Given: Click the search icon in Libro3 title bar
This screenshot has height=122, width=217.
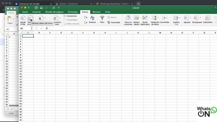Looking at the screenshot, I should click(x=215, y=8).
